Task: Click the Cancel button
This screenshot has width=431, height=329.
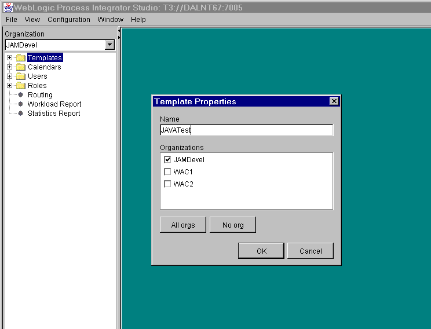Action: point(311,251)
